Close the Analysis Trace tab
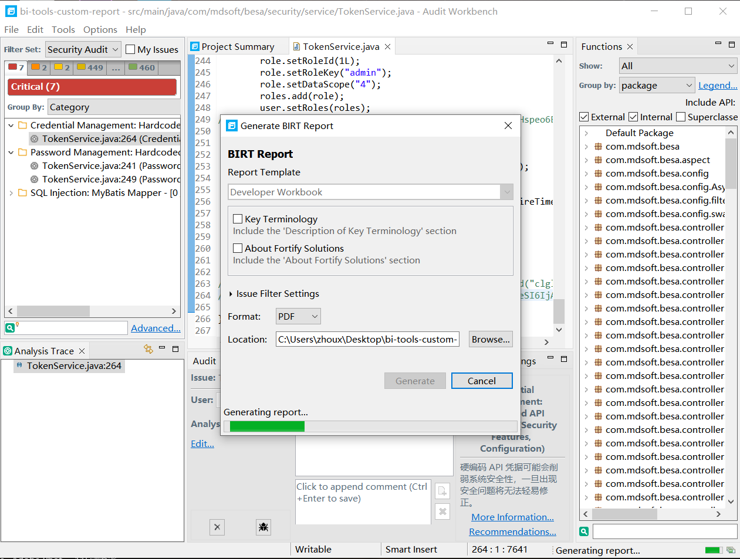The image size is (740, 559). tap(82, 351)
